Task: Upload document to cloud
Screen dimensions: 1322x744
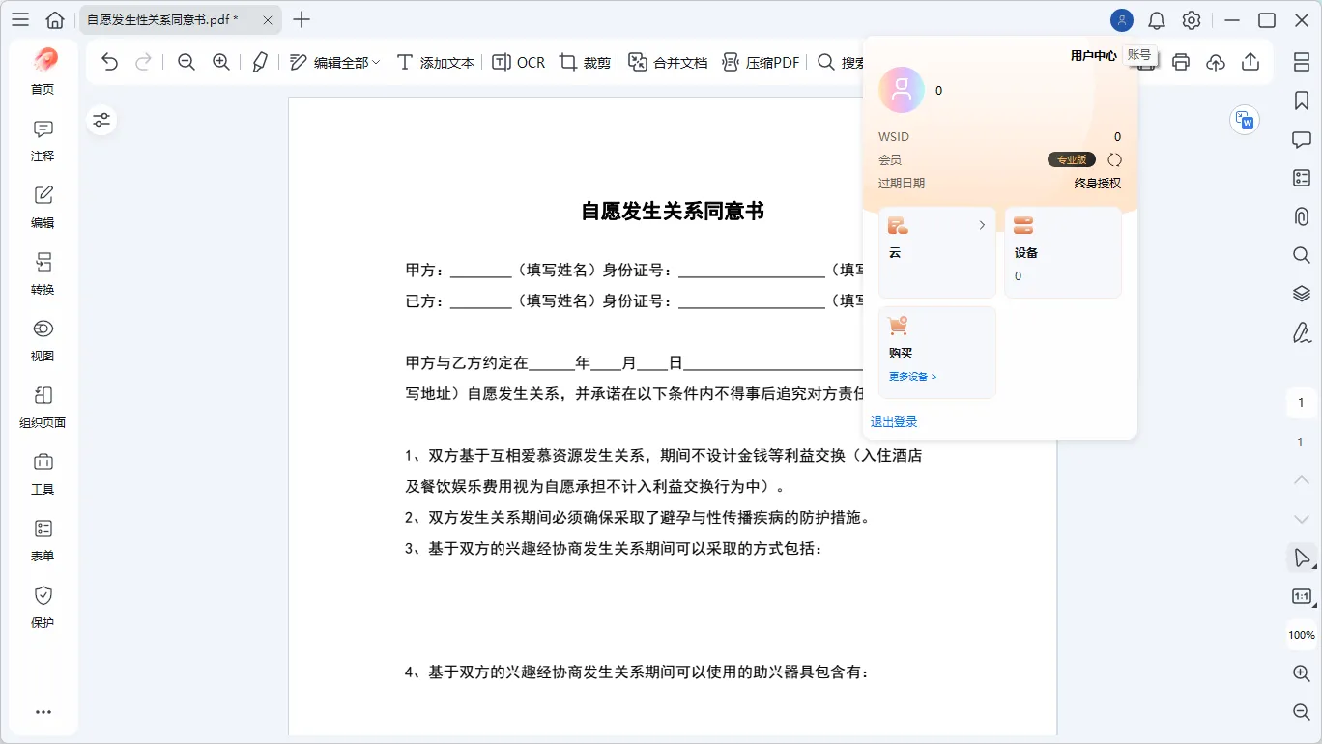Action: coord(1216,62)
